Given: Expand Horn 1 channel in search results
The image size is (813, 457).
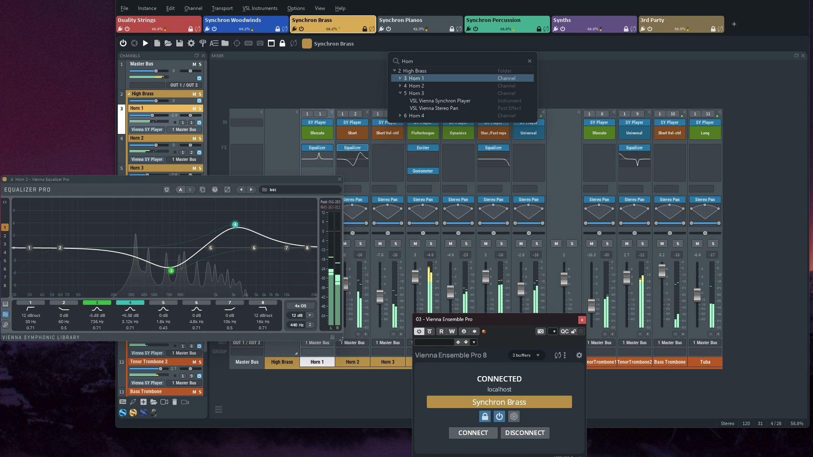Looking at the screenshot, I should tap(400, 78).
